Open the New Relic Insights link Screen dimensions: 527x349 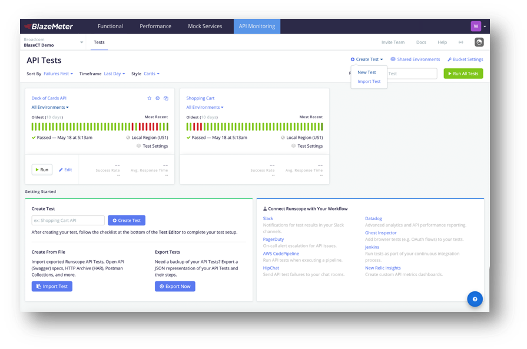point(383,268)
